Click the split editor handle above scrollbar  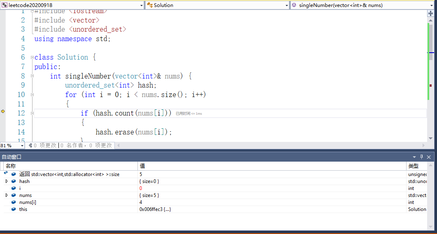430,14
